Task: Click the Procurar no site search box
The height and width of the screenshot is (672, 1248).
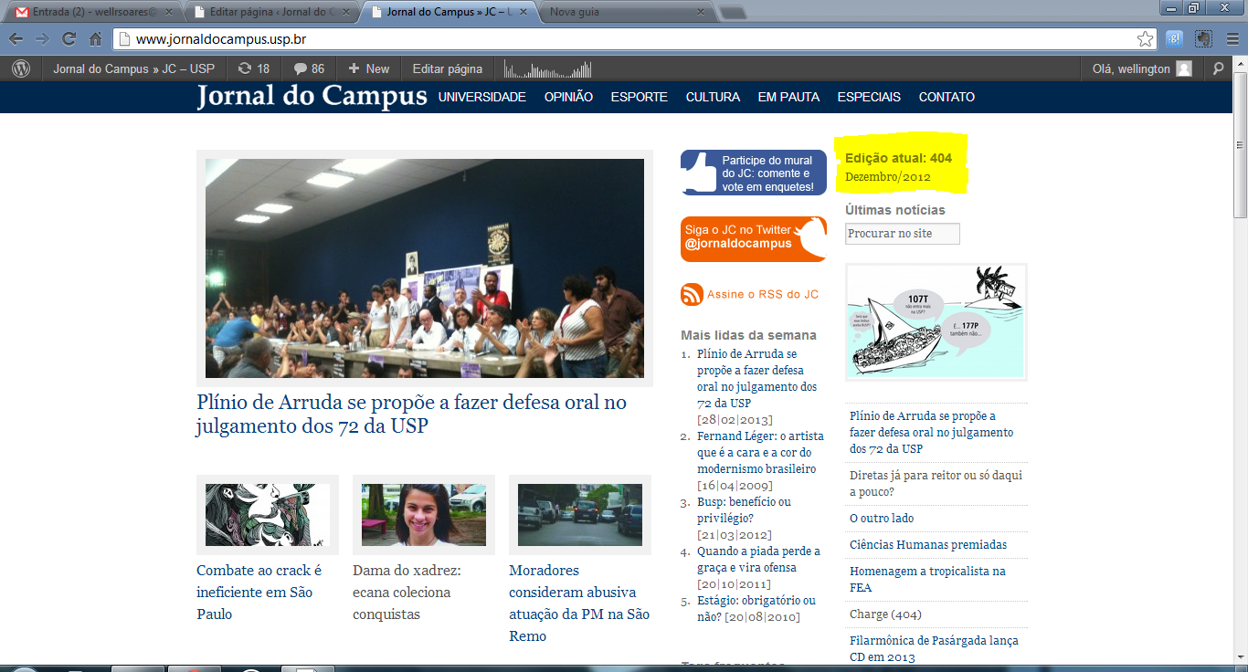Action: point(903,234)
